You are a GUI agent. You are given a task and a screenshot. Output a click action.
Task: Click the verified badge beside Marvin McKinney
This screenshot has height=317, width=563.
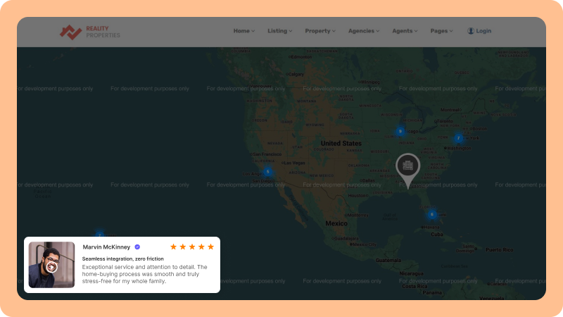(137, 247)
